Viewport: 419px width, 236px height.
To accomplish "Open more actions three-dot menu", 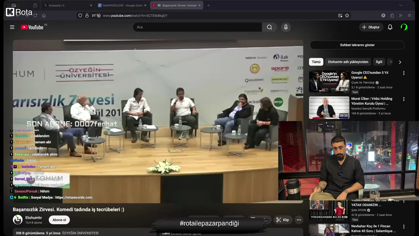I will (x=299, y=220).
